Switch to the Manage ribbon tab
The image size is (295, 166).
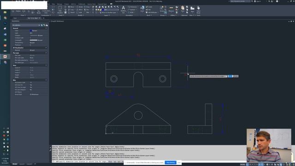point(59,4)
